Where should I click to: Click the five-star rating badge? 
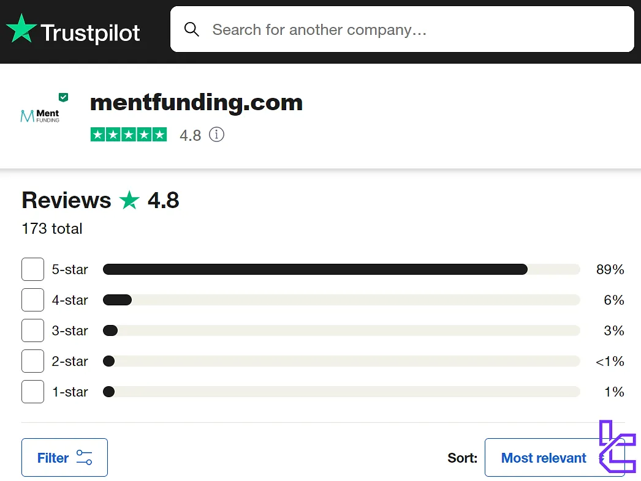coord(129,134)
